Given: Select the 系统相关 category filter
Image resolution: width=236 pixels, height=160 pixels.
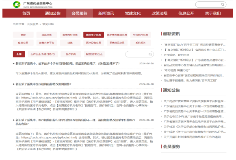Looking at the screenshot, I should 141,43.
